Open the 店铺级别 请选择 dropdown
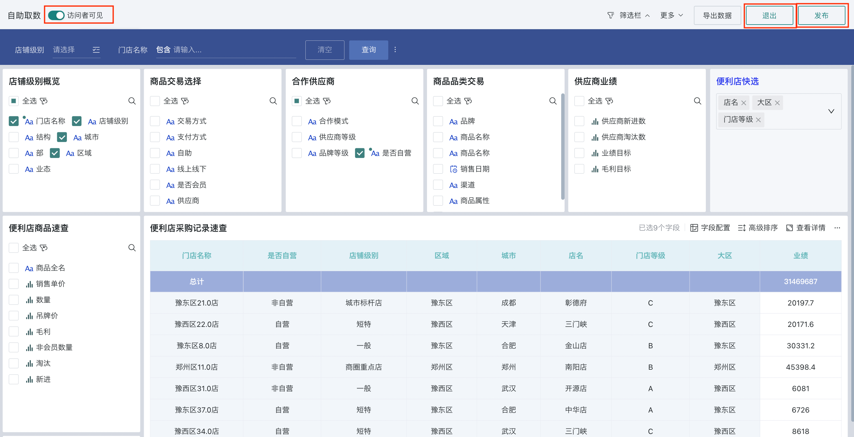This screenshot has width=854, height=437. click(76, 50)
